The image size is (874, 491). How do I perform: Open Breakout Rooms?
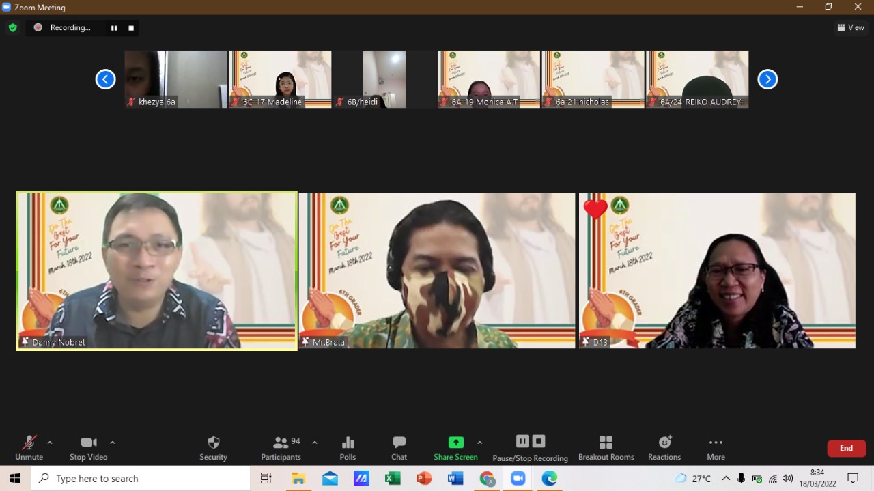pyautogui.click(x=606, y=447)
